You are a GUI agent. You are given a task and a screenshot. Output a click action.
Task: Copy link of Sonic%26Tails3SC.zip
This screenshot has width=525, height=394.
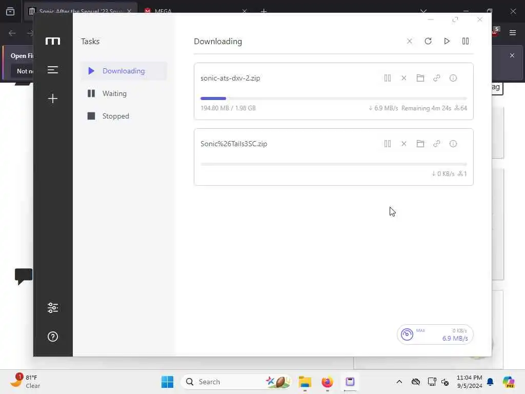(437, 144)
